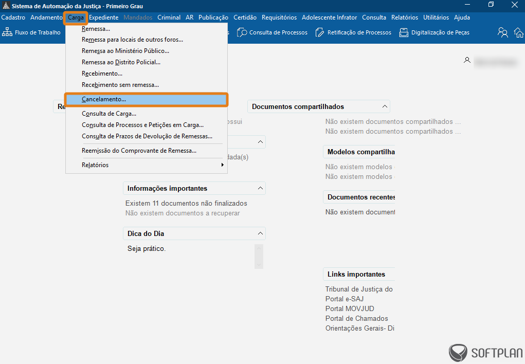Open Portal MOVJUD link
Viewport: 525px width, 364px height.
[x=350, y=308]
